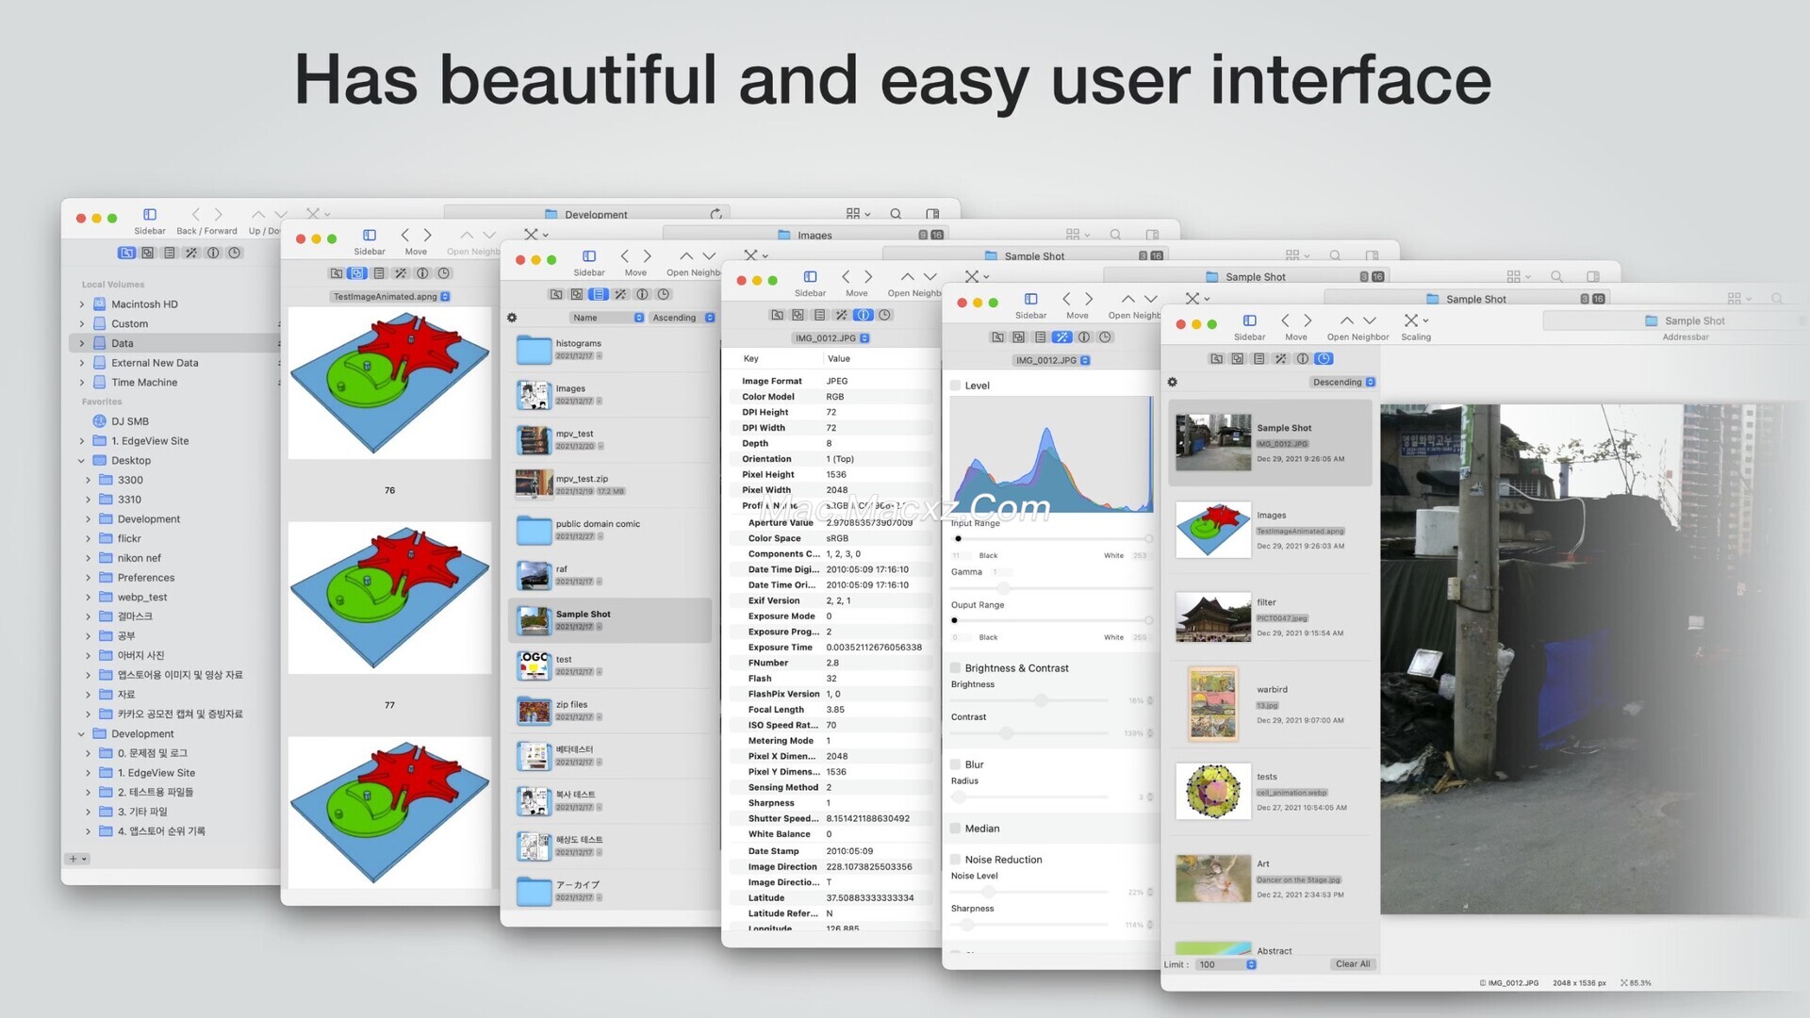
Task: Switch to filter wand tab in Level window
Action: (x=1061, y=337)
